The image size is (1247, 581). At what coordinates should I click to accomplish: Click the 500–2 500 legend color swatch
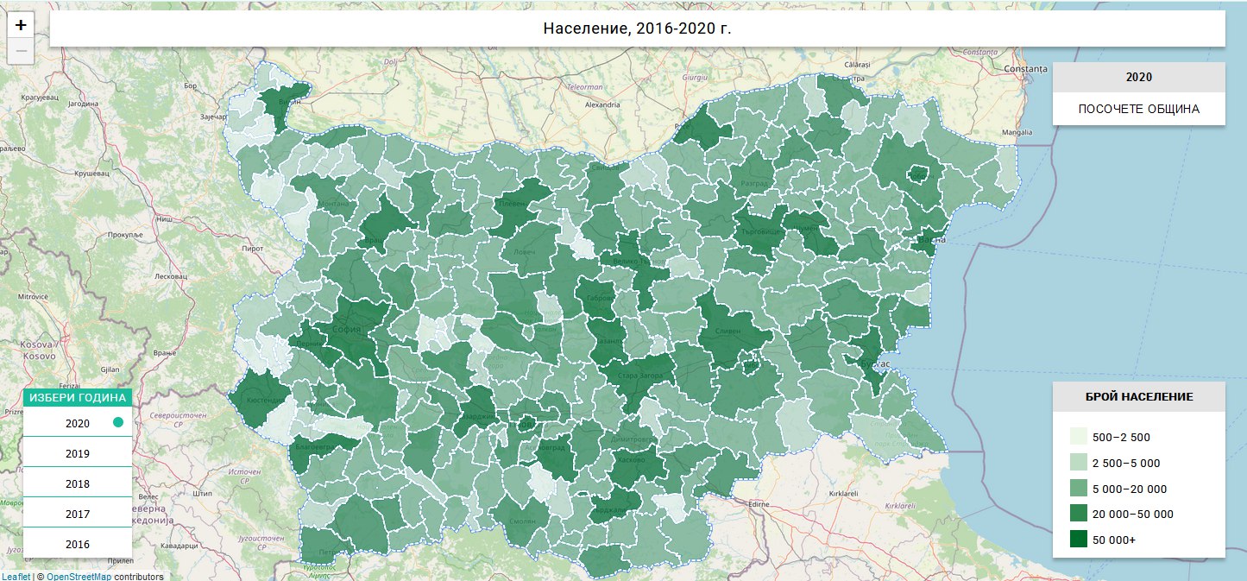[1079, 437]
